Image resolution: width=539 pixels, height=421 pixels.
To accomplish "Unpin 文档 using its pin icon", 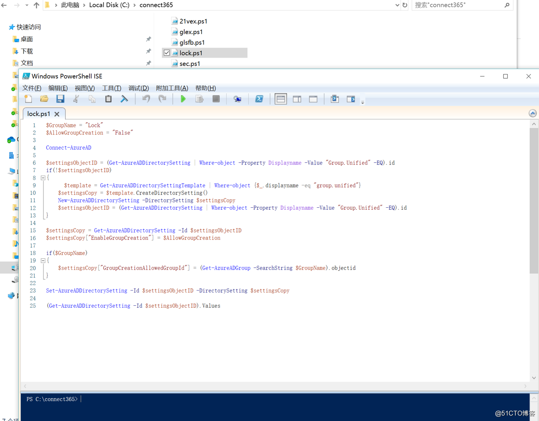I will pos(148,63).
